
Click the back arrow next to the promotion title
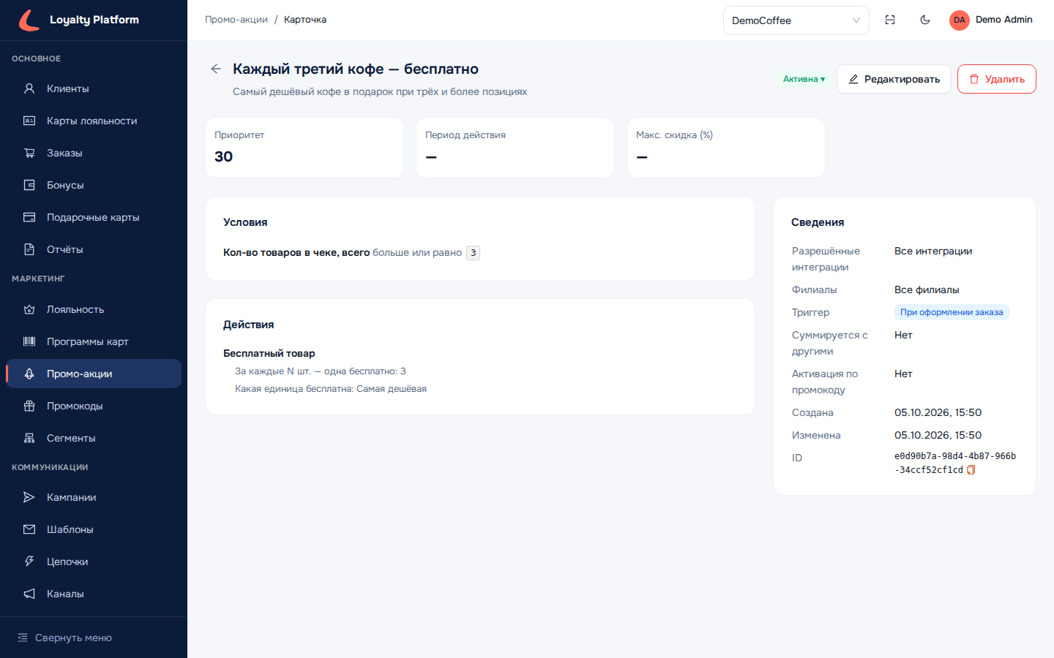(x=216, y=69)
